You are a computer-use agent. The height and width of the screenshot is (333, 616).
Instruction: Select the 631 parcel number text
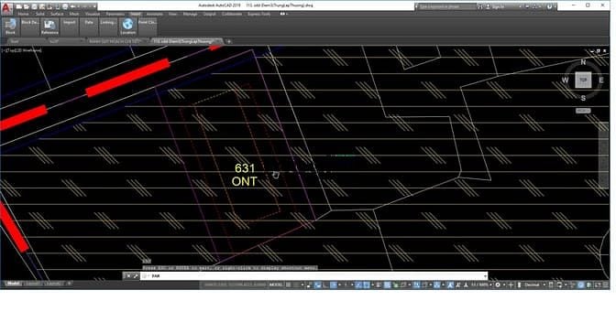[x=245, y=168]
